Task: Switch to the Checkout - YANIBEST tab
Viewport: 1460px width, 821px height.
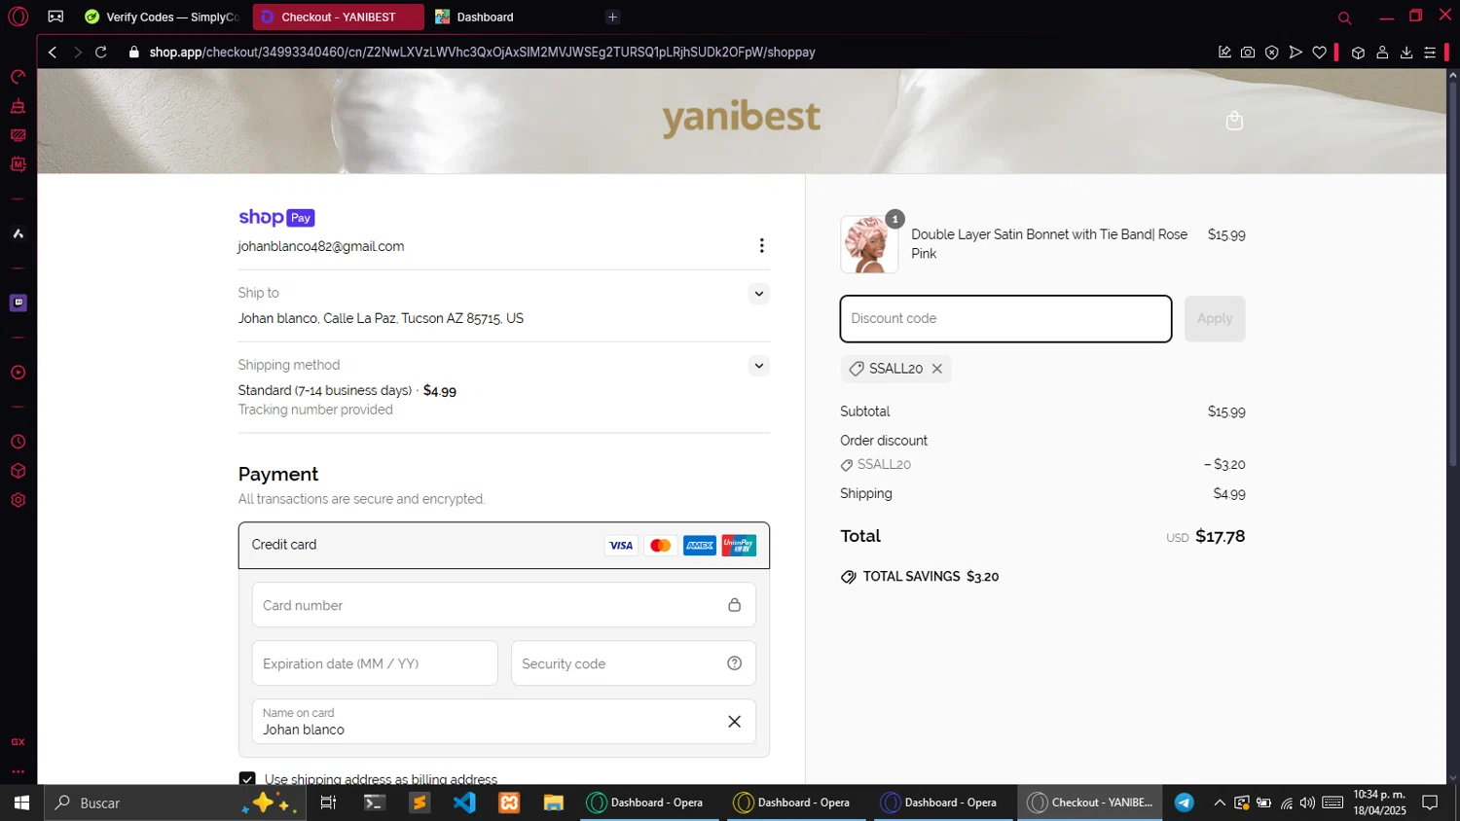Action: (x=338, y=18)
